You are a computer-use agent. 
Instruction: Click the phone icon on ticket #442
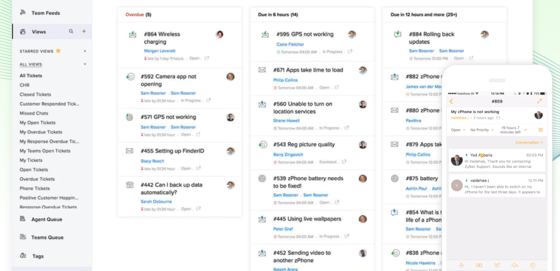pos(130,185)
